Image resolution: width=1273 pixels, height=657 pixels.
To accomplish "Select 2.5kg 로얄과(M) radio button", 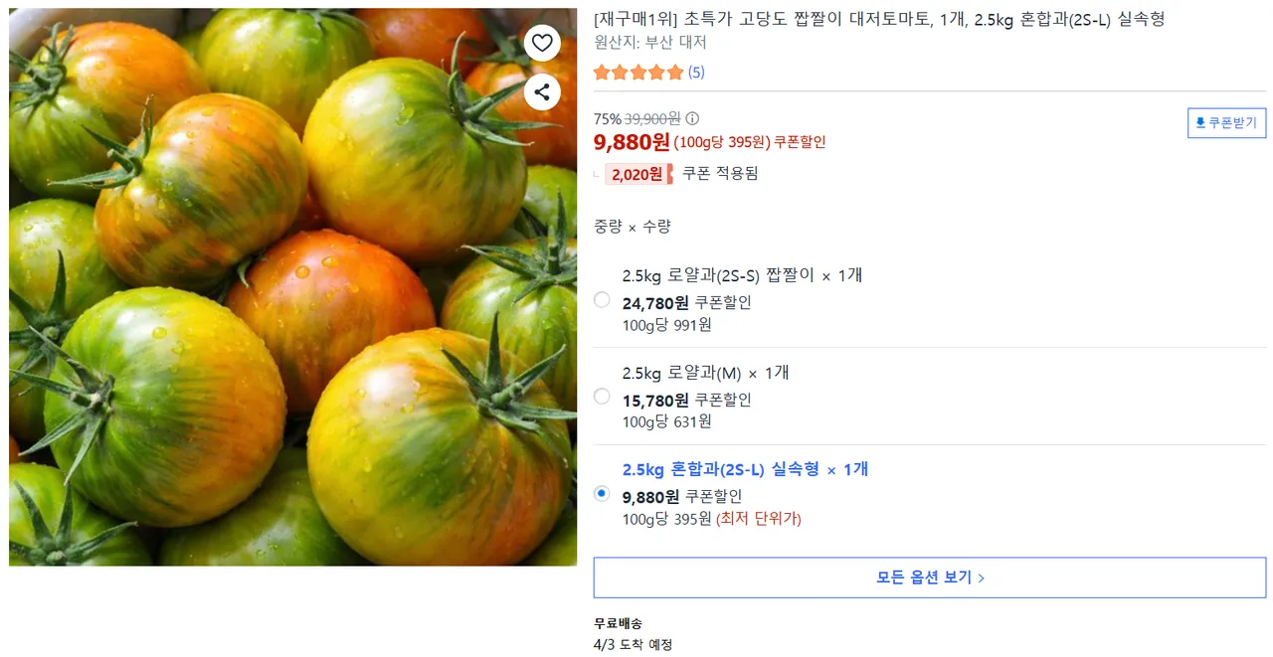I will (602, 397).
